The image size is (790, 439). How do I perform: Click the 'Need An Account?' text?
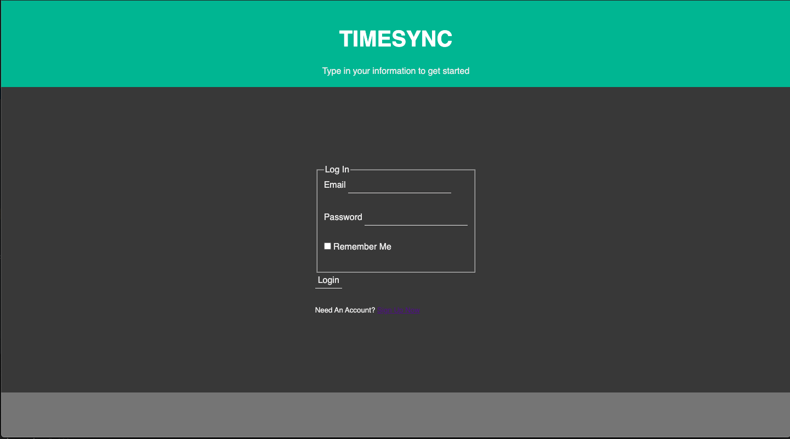point(345,310)
